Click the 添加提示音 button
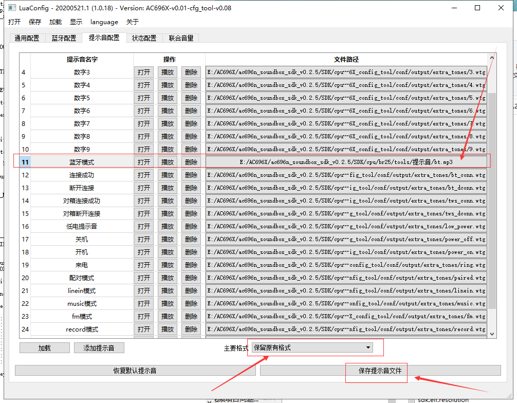 pos(99,348)
